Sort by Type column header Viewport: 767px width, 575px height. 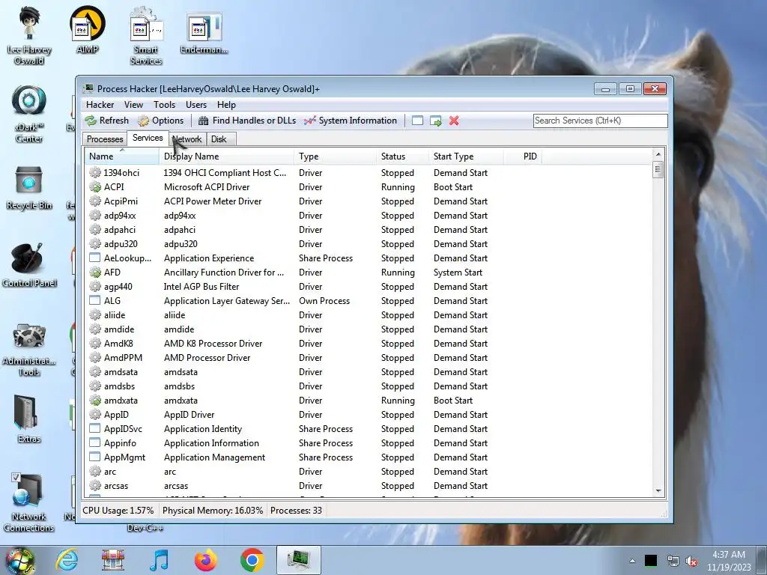tap(335, 156)
